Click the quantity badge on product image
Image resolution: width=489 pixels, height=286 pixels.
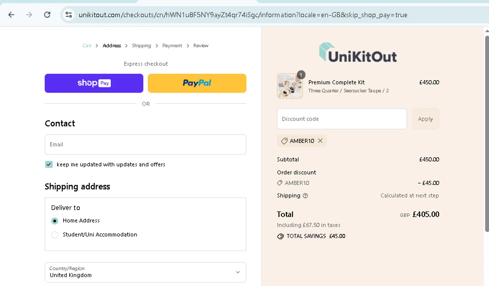tap(301, 75)
